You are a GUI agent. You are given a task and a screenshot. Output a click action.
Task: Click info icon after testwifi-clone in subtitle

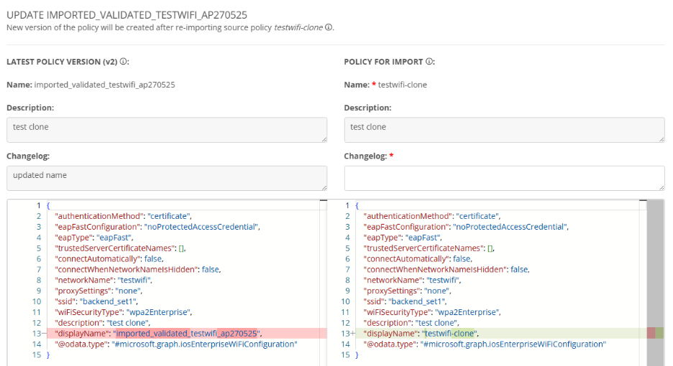(x=329, y=28)
